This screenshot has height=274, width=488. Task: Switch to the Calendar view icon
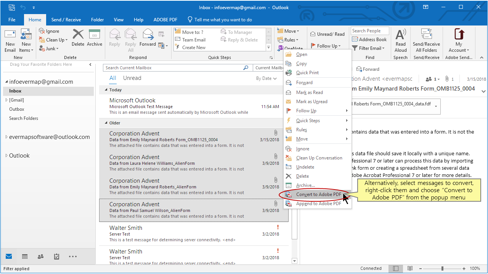coord(25,256)
